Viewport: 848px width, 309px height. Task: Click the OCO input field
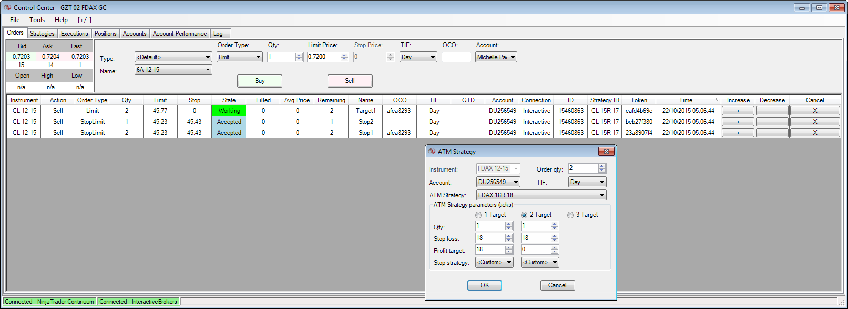[456, 57]
